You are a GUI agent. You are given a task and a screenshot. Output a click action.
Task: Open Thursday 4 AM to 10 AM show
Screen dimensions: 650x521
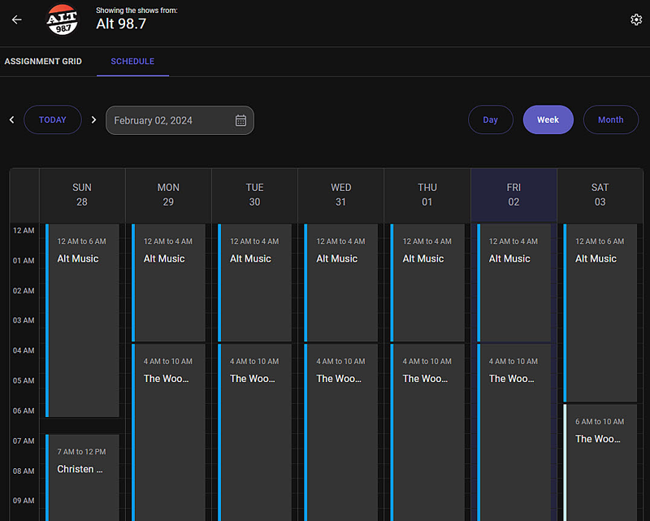pyautogui.click(x=427, y=432)
